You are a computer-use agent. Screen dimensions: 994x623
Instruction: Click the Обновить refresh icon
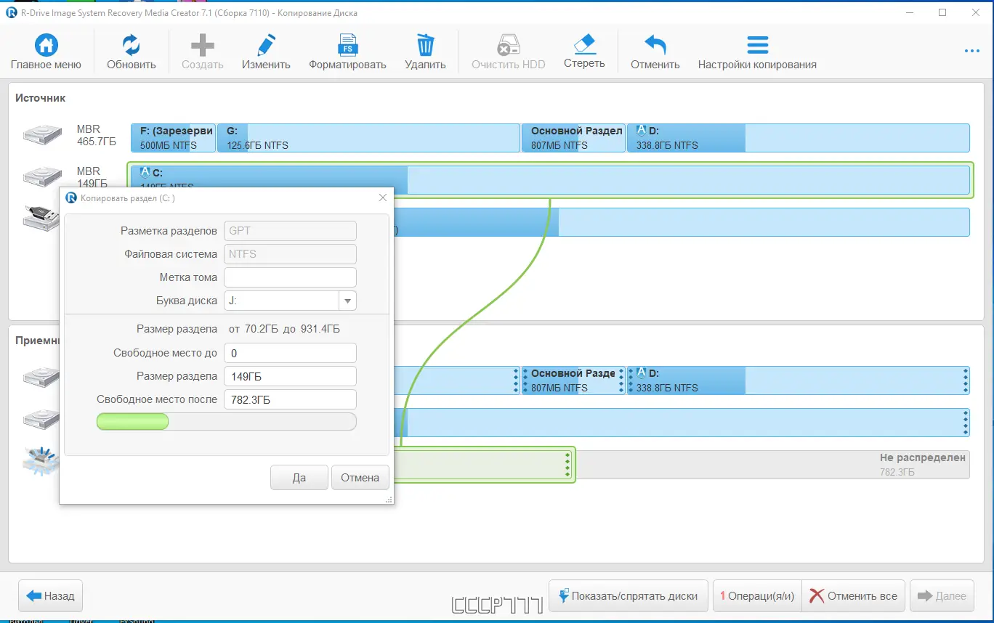coord(132,46)
